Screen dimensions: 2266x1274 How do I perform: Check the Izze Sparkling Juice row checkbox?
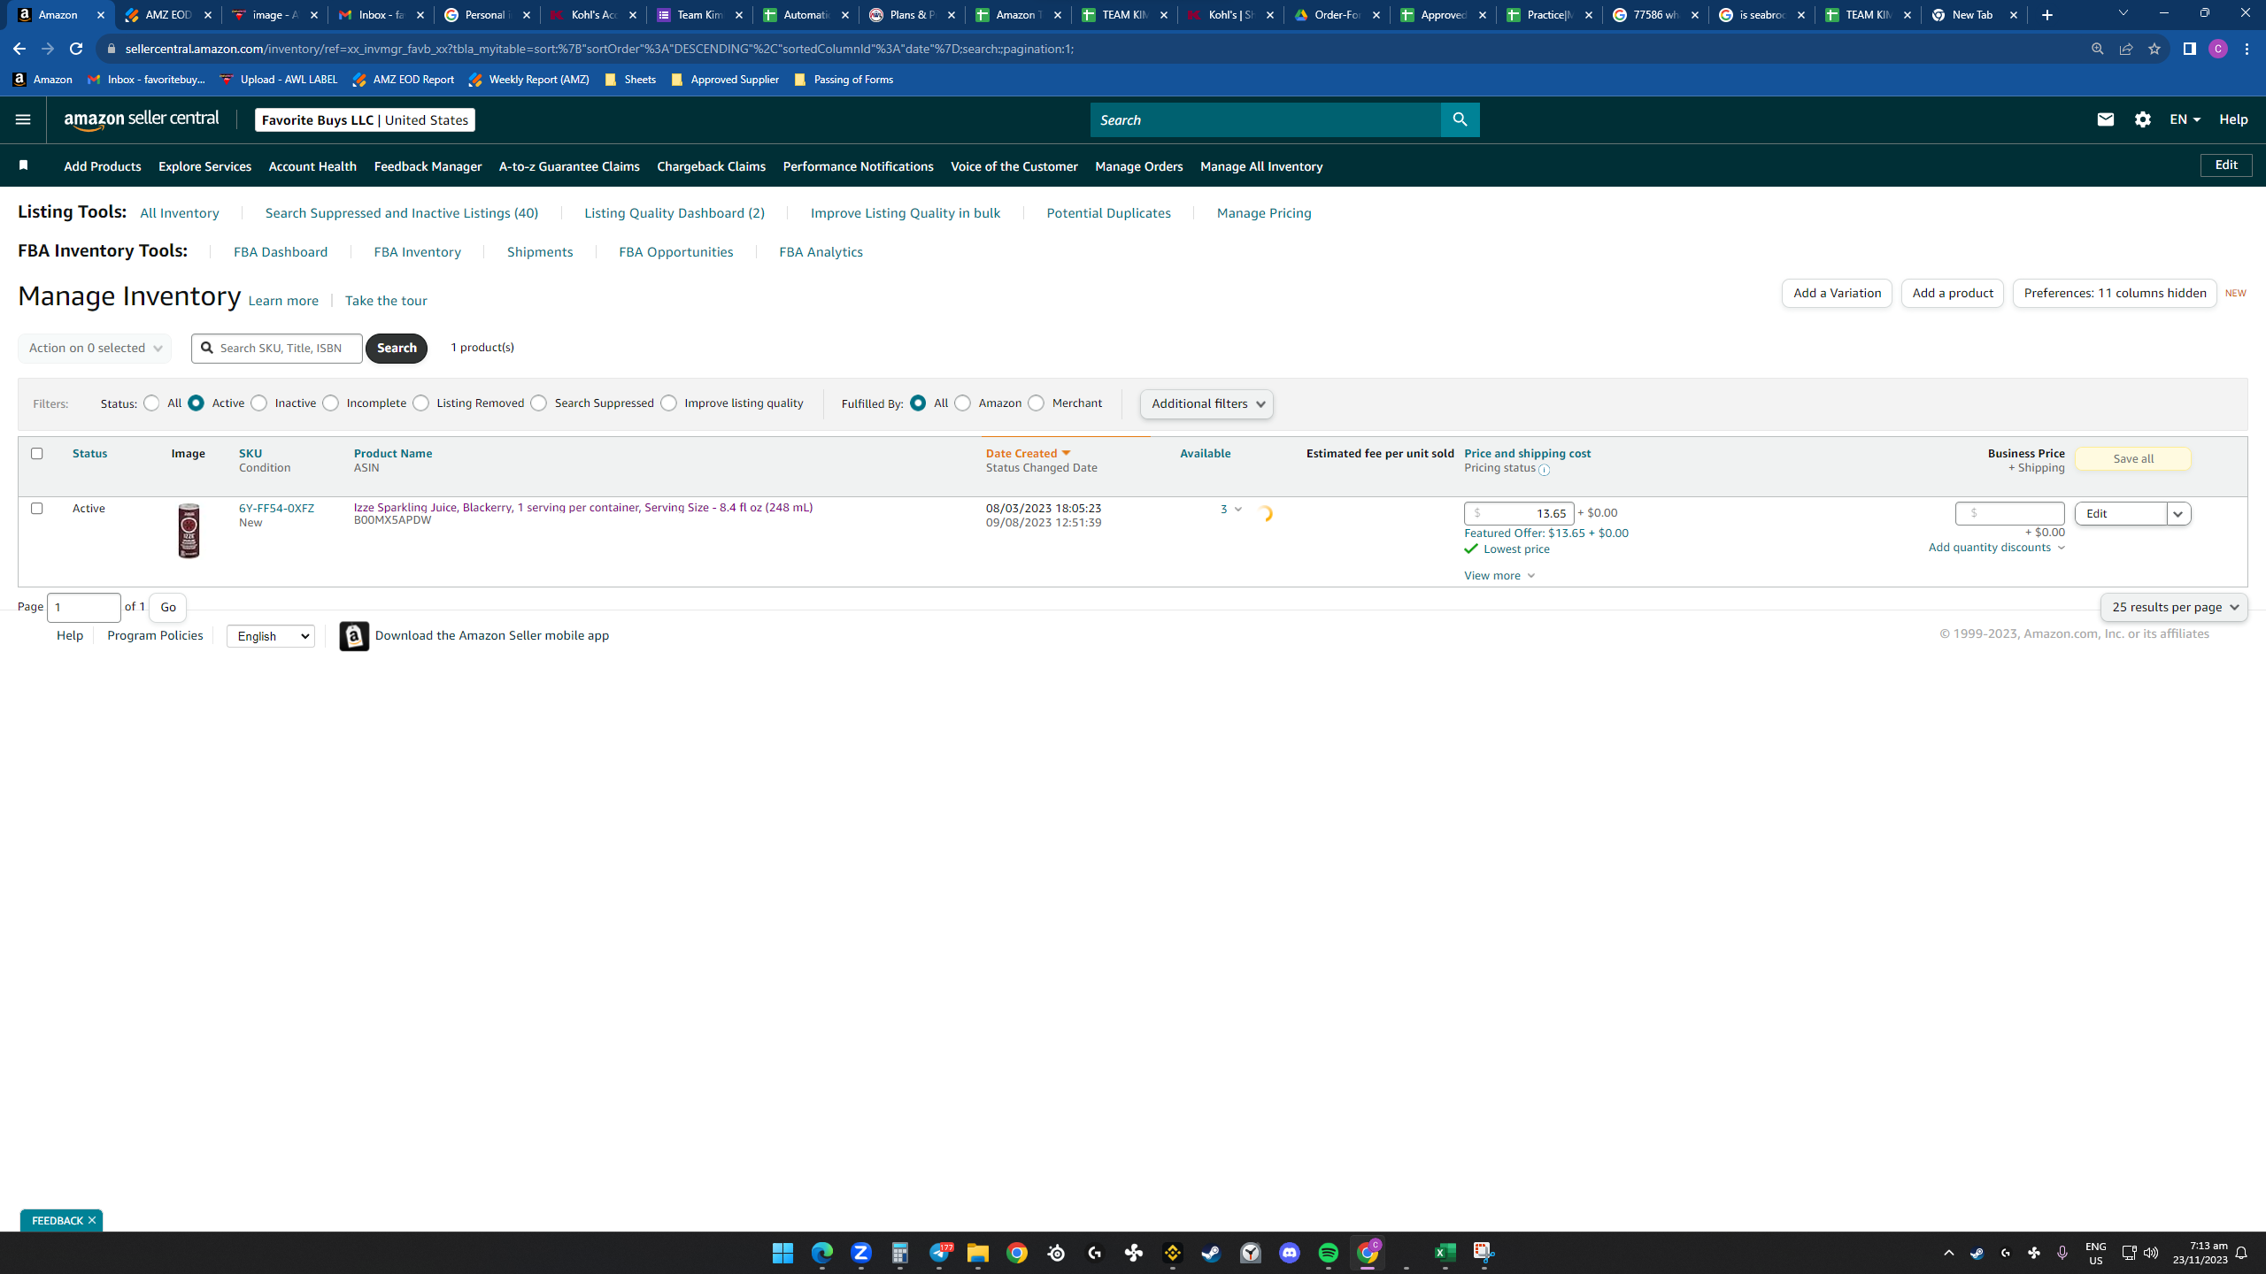(x=36, y=508)
